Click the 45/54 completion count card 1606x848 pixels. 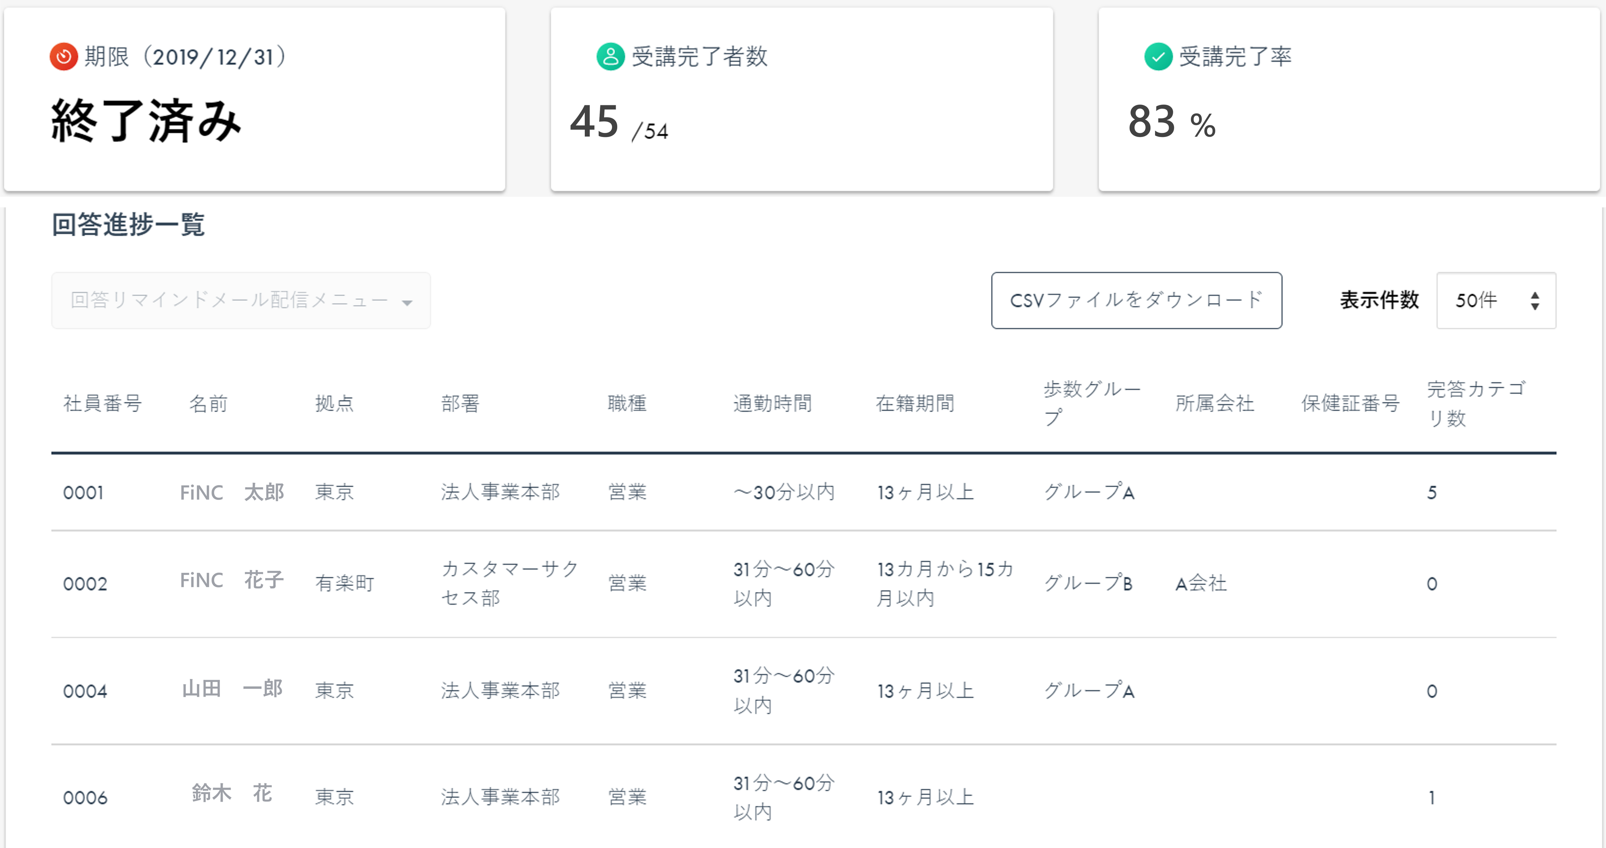(802, 100)
